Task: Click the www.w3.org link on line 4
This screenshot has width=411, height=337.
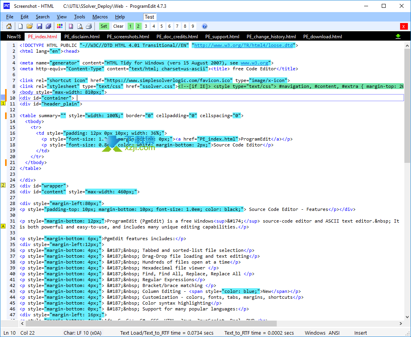Action: pos(254,63)
